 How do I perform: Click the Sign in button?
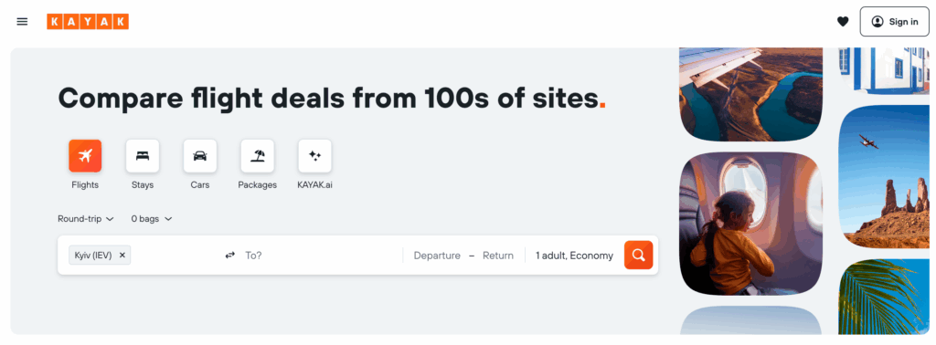(894, 22)
